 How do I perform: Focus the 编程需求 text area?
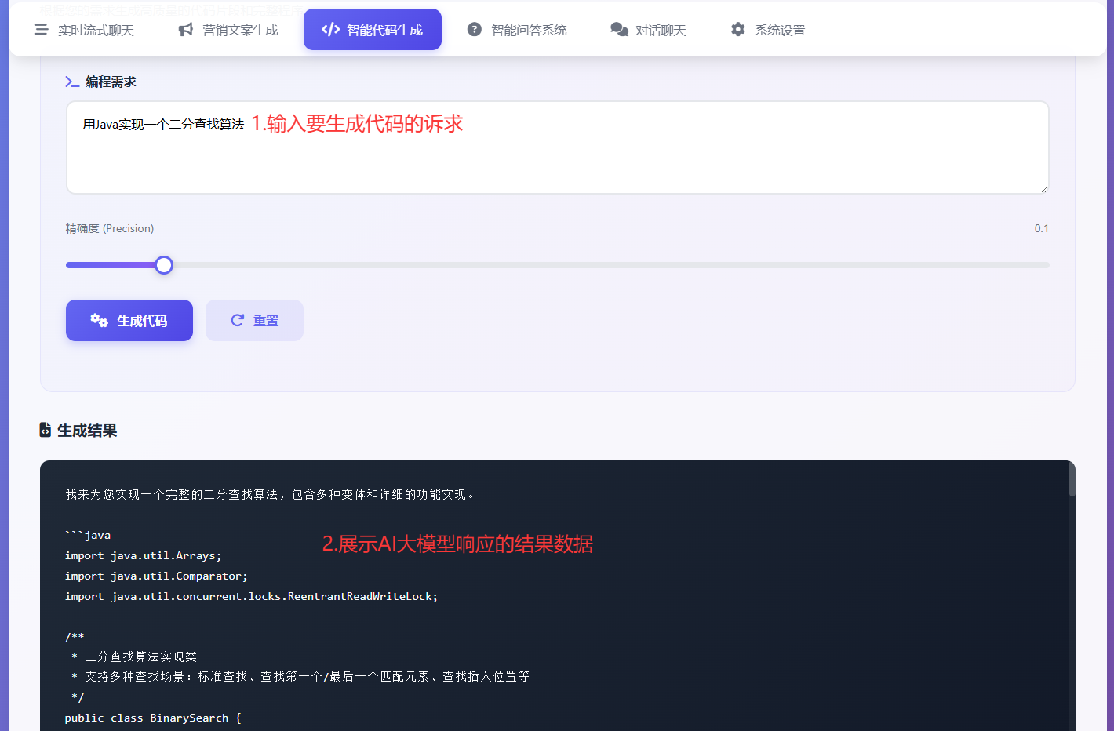click(x=557, y=157)
